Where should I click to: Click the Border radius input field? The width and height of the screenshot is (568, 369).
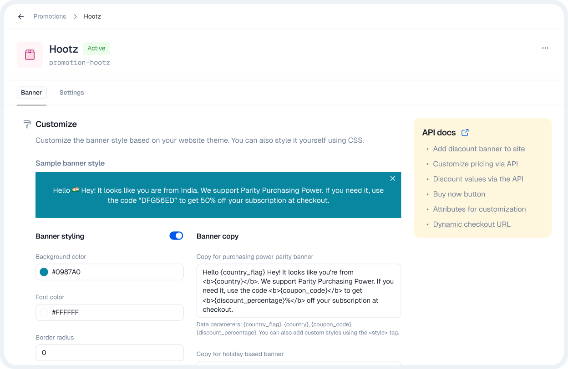109,353
